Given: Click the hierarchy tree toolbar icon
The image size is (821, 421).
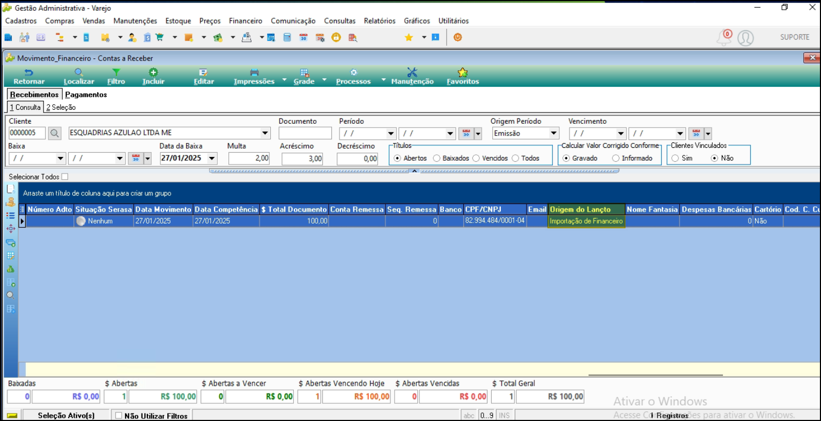Looking at the screenshot, I should [x=60, y=37].
